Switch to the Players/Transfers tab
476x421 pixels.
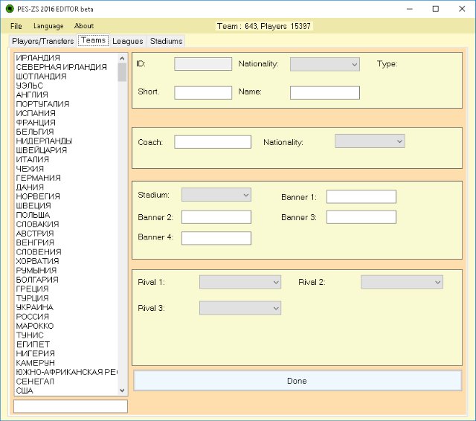tap(43, 41)
